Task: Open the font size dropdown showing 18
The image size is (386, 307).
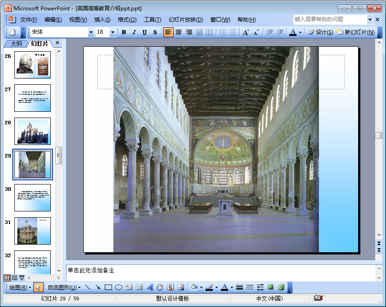Action: pyautogui.click(x=112, y=32)
